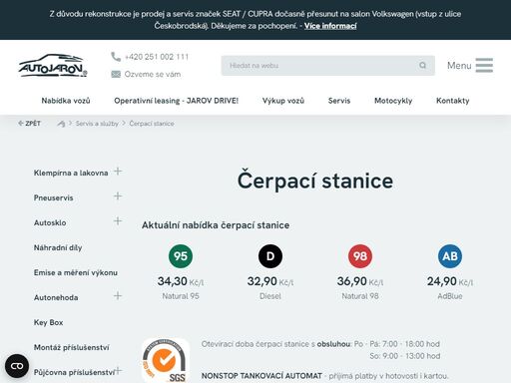Focus the Hledat na webu search field
511x383 pixels.
(327, 66)
